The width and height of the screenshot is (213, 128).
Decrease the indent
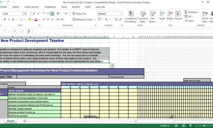coord(58,20)
